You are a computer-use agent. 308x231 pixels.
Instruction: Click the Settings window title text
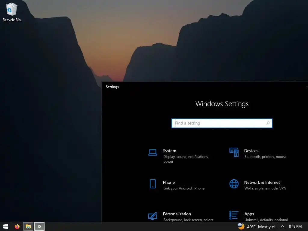[x=112, y=87]
